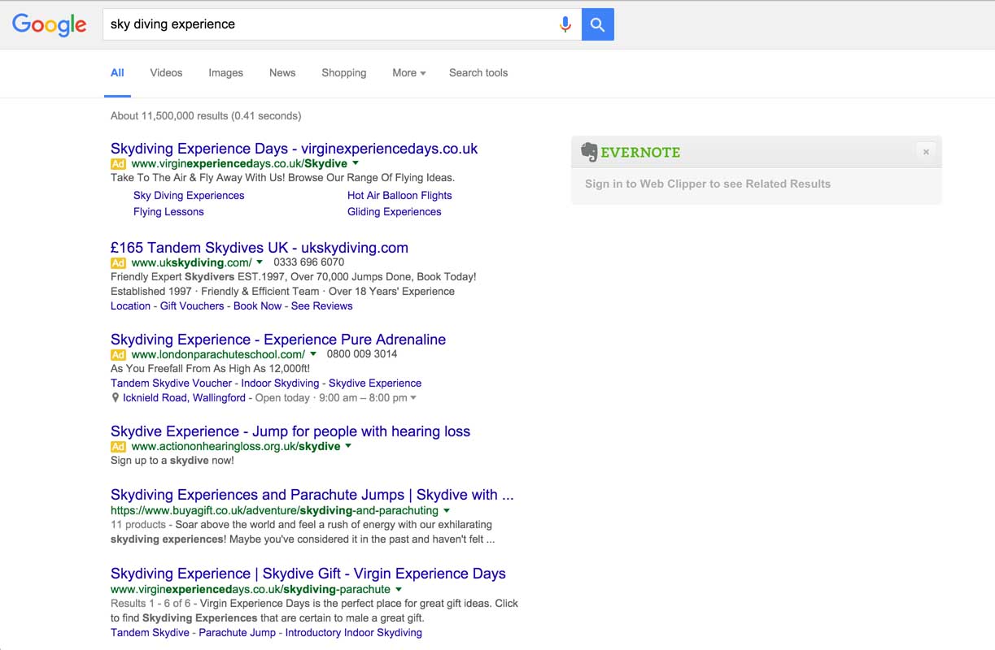Image resolution: width=995 pixels, height=650 pixels.
Task: Open dropdown arrow beside londonparachuteschool.com URL
Action: (x=313, y=354)
